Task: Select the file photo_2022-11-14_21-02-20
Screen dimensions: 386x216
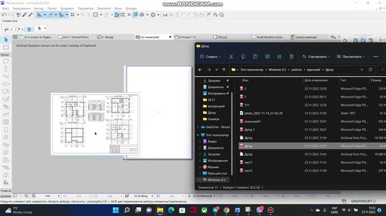Action: (264, 113)
